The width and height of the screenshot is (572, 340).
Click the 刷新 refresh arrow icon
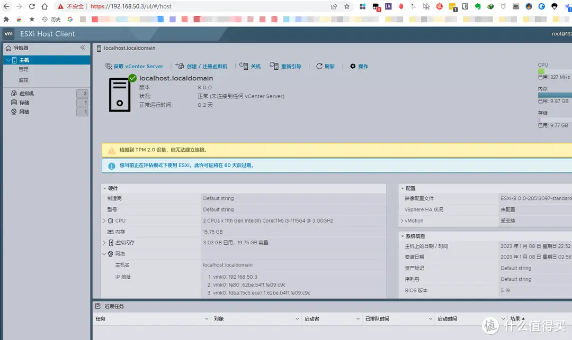[319, 66]
